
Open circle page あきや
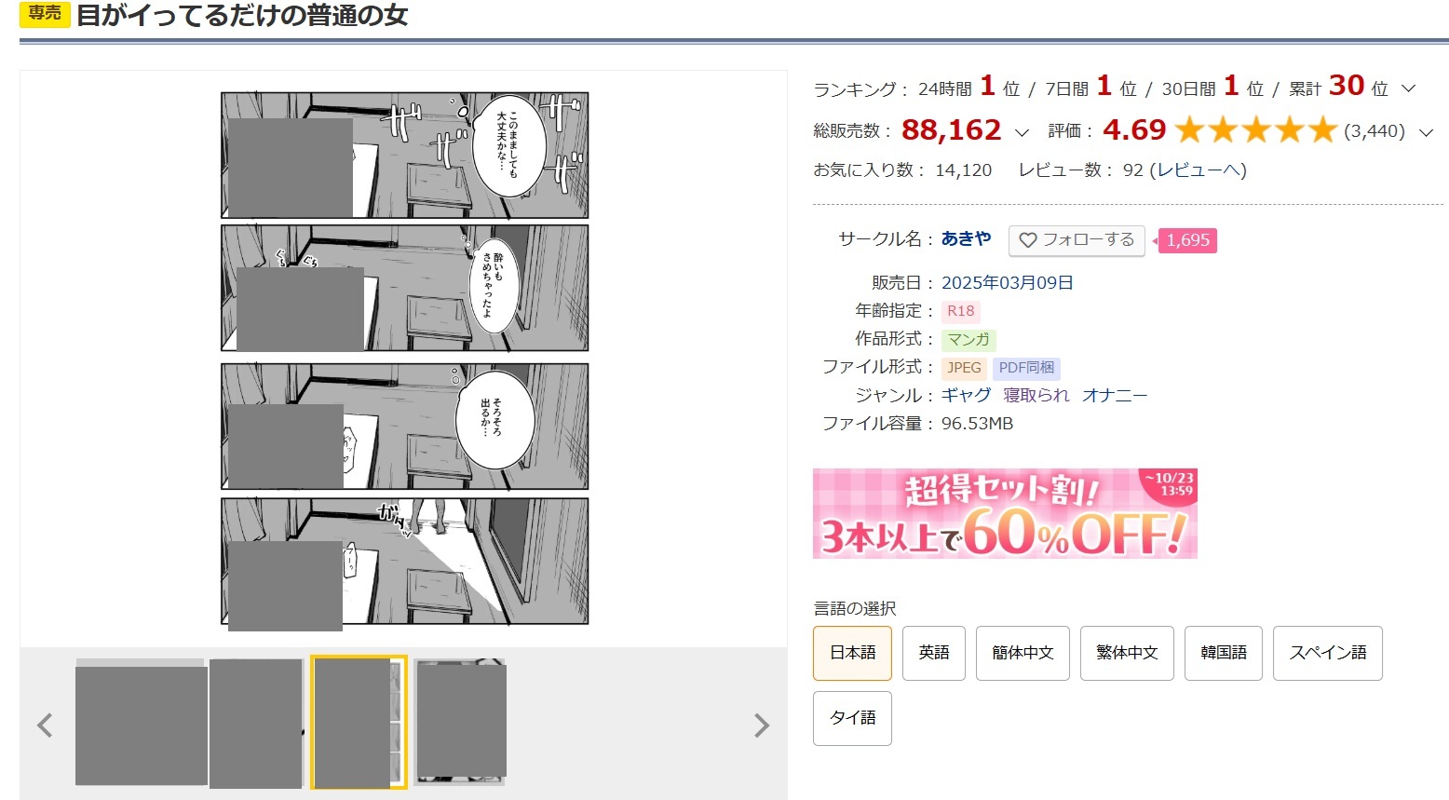coord(966,238)
